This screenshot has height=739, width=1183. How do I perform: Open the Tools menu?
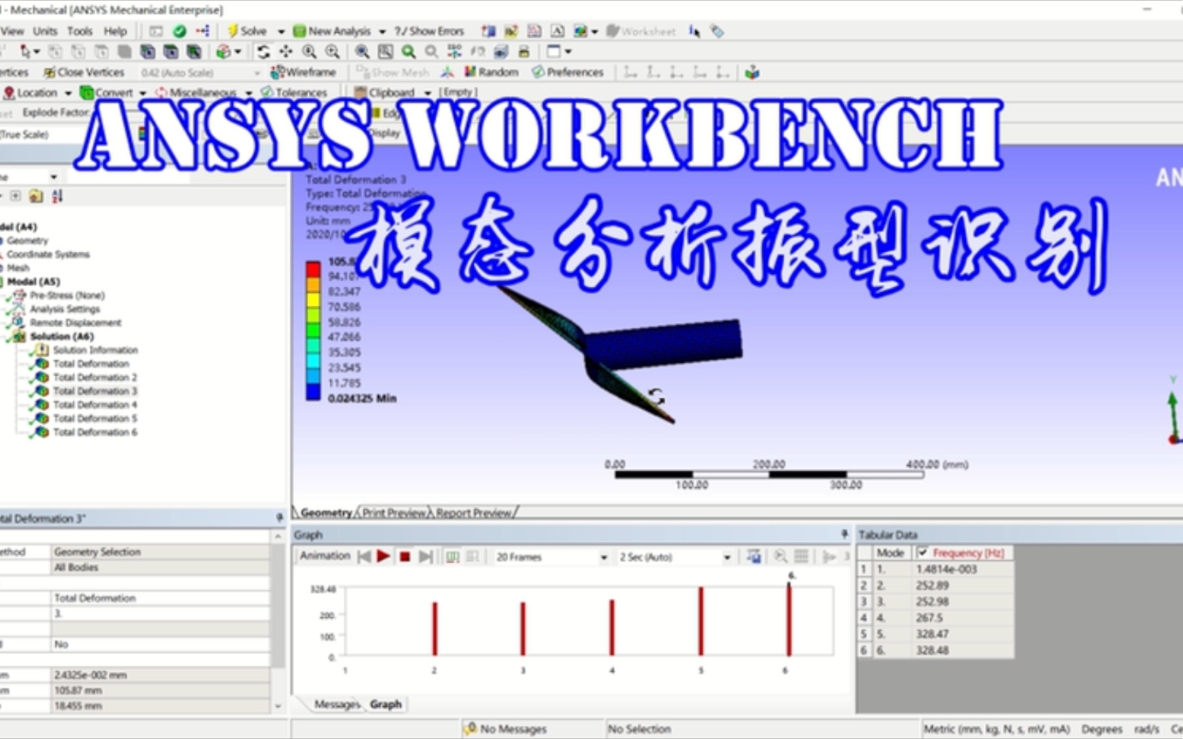(x=79, y=31)
